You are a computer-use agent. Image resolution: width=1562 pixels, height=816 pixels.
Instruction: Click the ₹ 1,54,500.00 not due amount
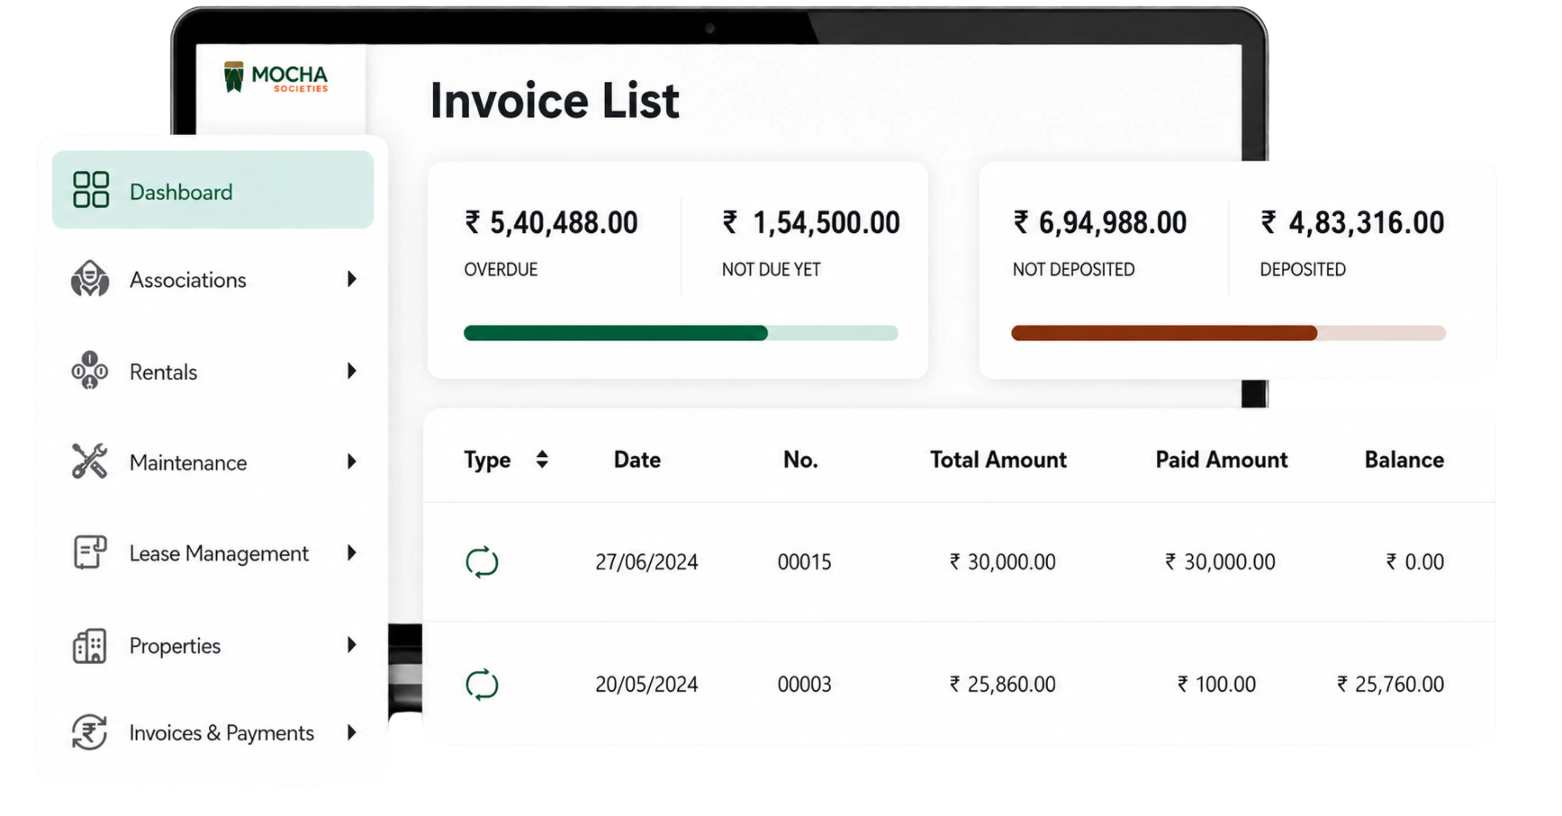(811, 222)
